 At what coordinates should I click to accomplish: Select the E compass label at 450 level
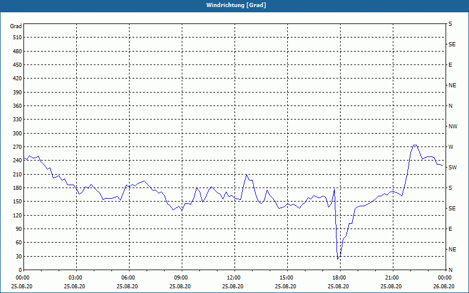pos(450,65)
